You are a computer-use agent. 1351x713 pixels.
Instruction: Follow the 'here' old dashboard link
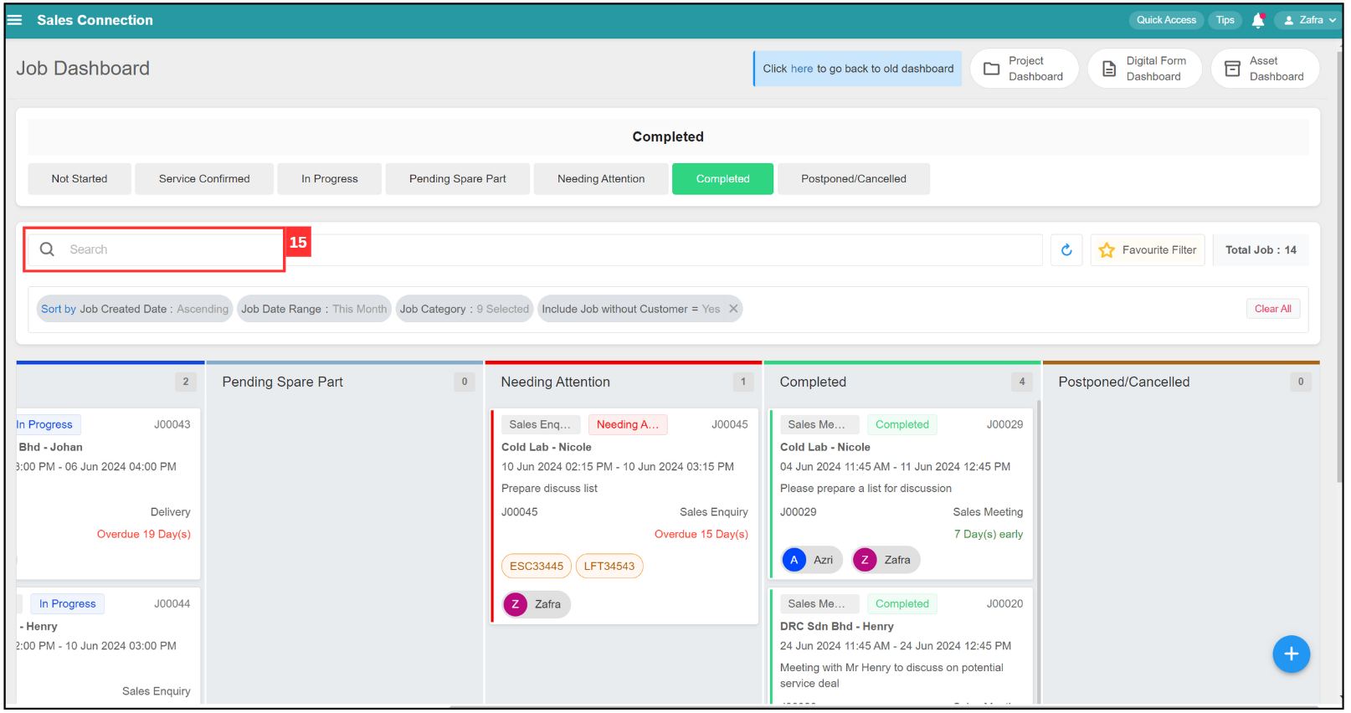(x=802, y=69)
